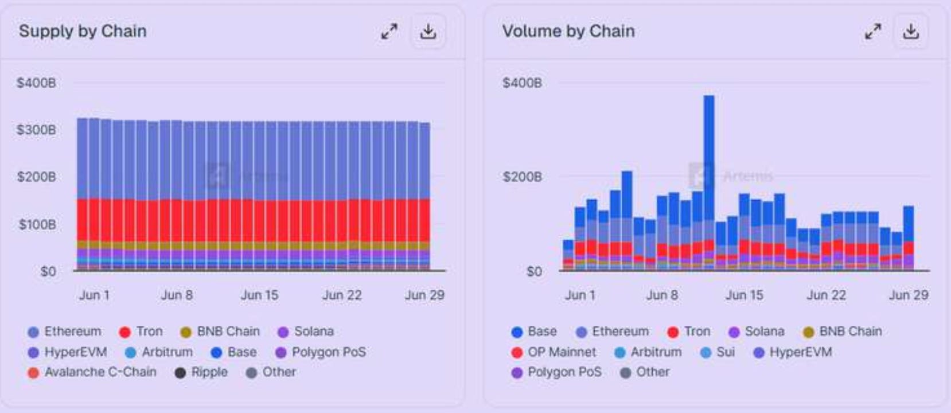Click the $100B axis label in Supply chart
This screenshot has width=951, height=413.
(37, 224)
